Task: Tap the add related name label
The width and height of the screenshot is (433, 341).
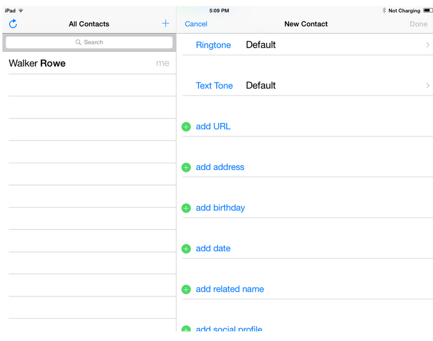Action: point(230,289)
